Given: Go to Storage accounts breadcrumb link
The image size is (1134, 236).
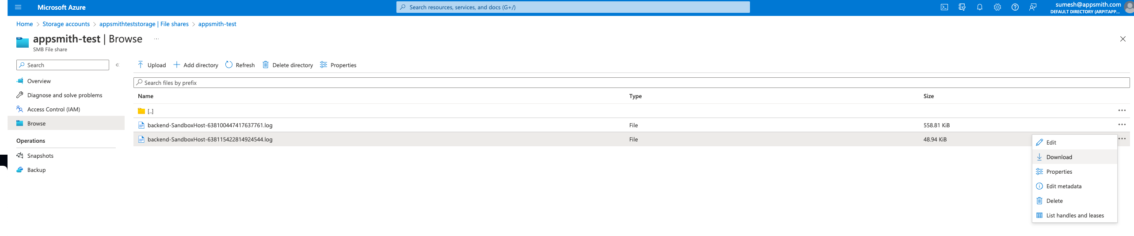Looking at the screenshot, I should (66, 24).
